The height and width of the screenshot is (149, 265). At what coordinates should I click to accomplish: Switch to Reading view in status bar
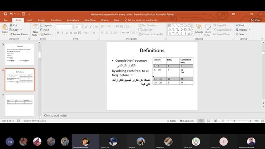pos(215,121)
